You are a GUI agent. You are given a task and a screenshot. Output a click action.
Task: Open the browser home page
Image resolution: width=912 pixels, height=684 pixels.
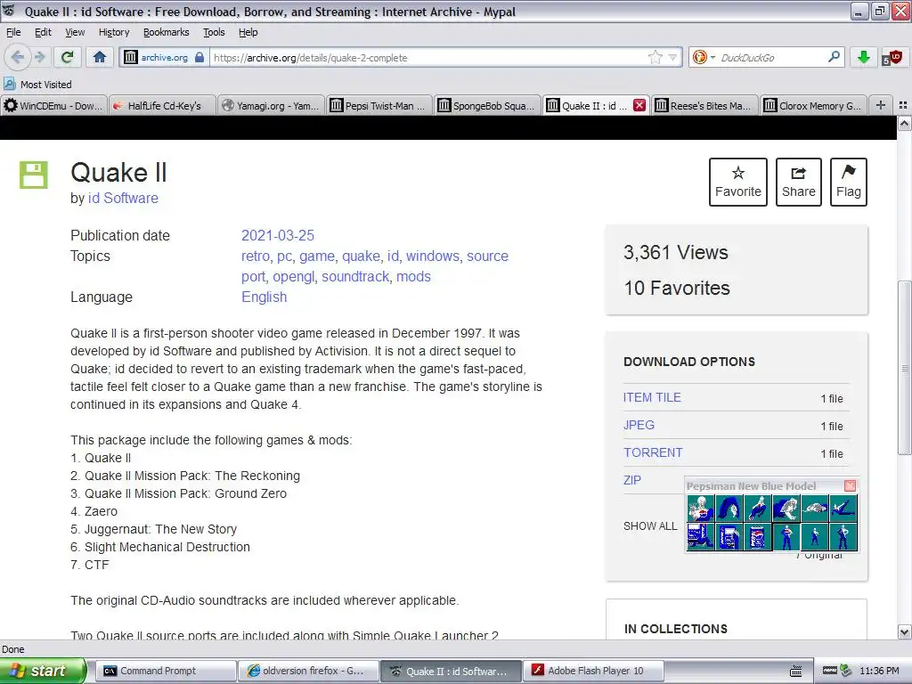[x=100, y=57]
